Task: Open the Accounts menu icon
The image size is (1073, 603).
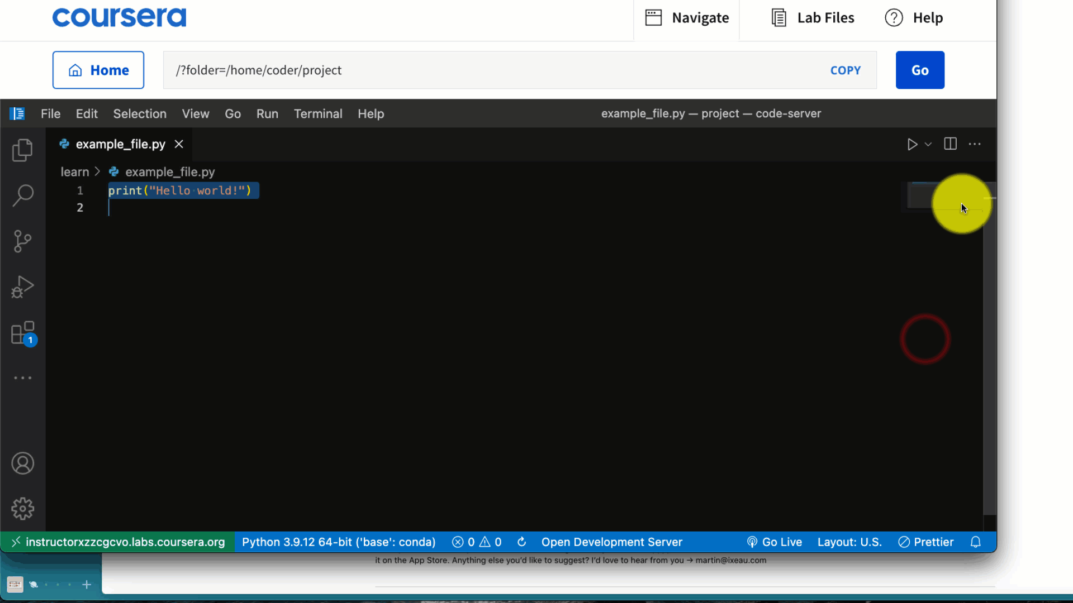Action: [x=22, y=463]
